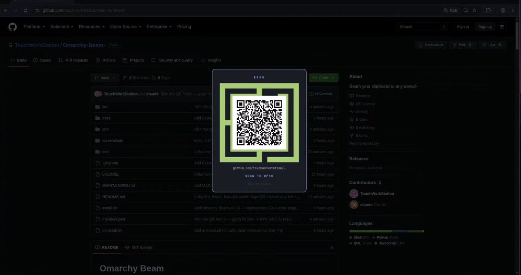Bookmark this page with the star icon
Screen dimensions: 521x275
(x=475, y=10)
